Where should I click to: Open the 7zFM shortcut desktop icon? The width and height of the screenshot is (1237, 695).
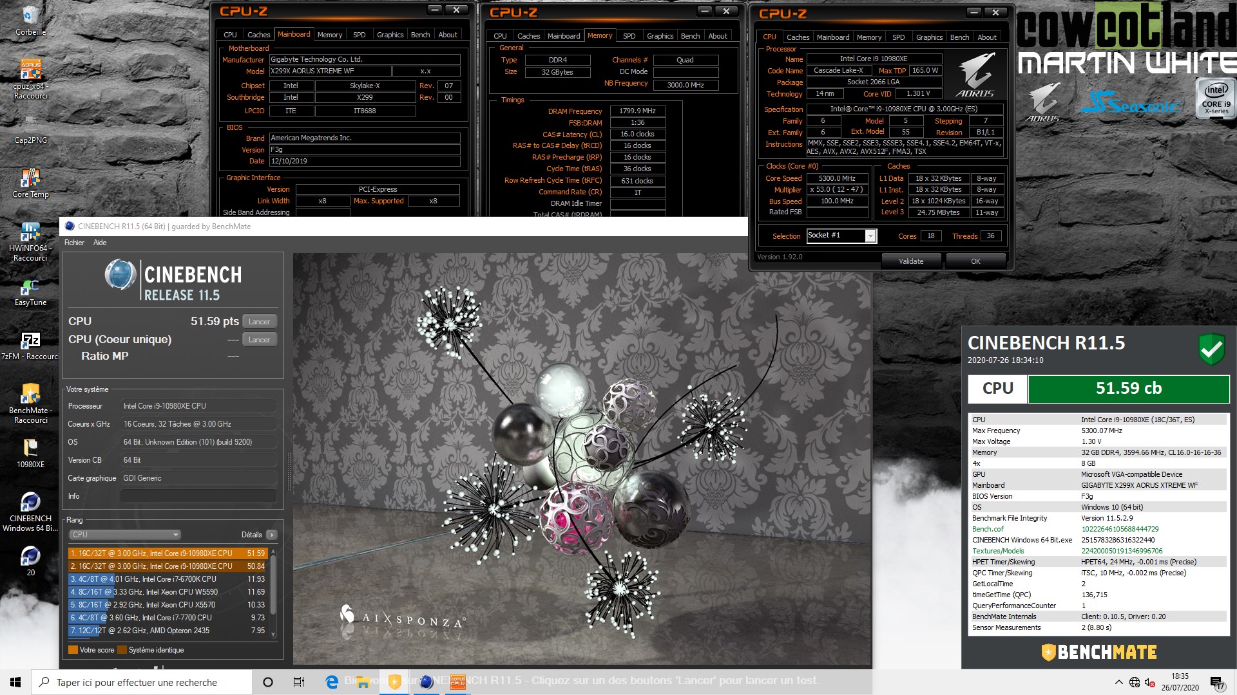(30, 346)
